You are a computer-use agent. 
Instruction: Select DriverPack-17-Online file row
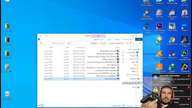pyautogui.click(x=82, y=68)
